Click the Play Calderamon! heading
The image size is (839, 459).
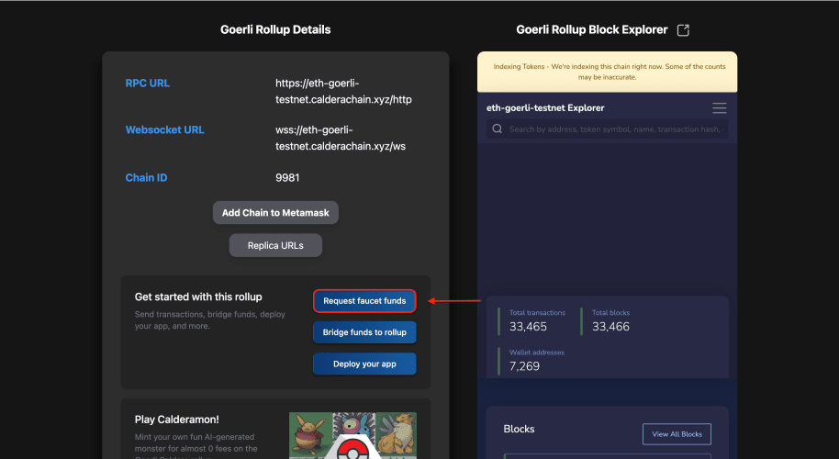click(x=176, y=420)
